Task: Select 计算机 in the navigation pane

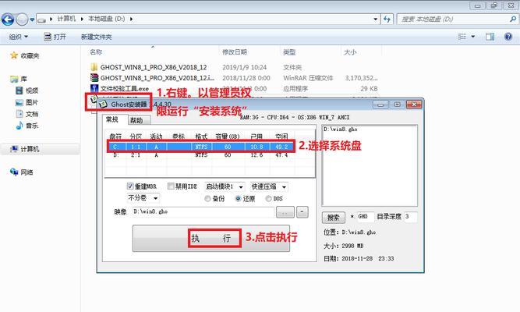Action: 25,149
